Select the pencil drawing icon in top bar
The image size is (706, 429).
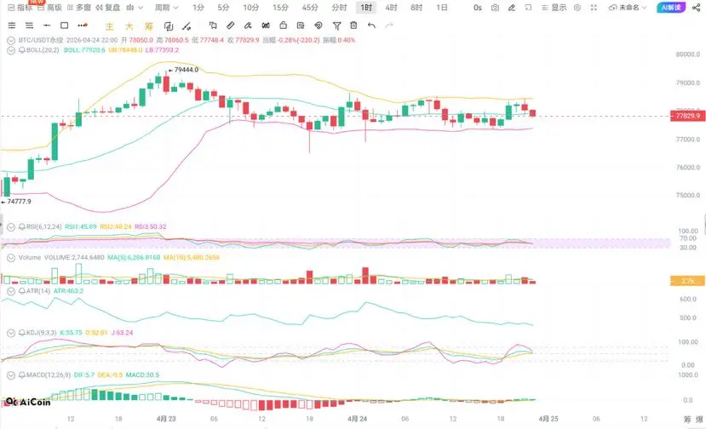click(x=512, y=8)
